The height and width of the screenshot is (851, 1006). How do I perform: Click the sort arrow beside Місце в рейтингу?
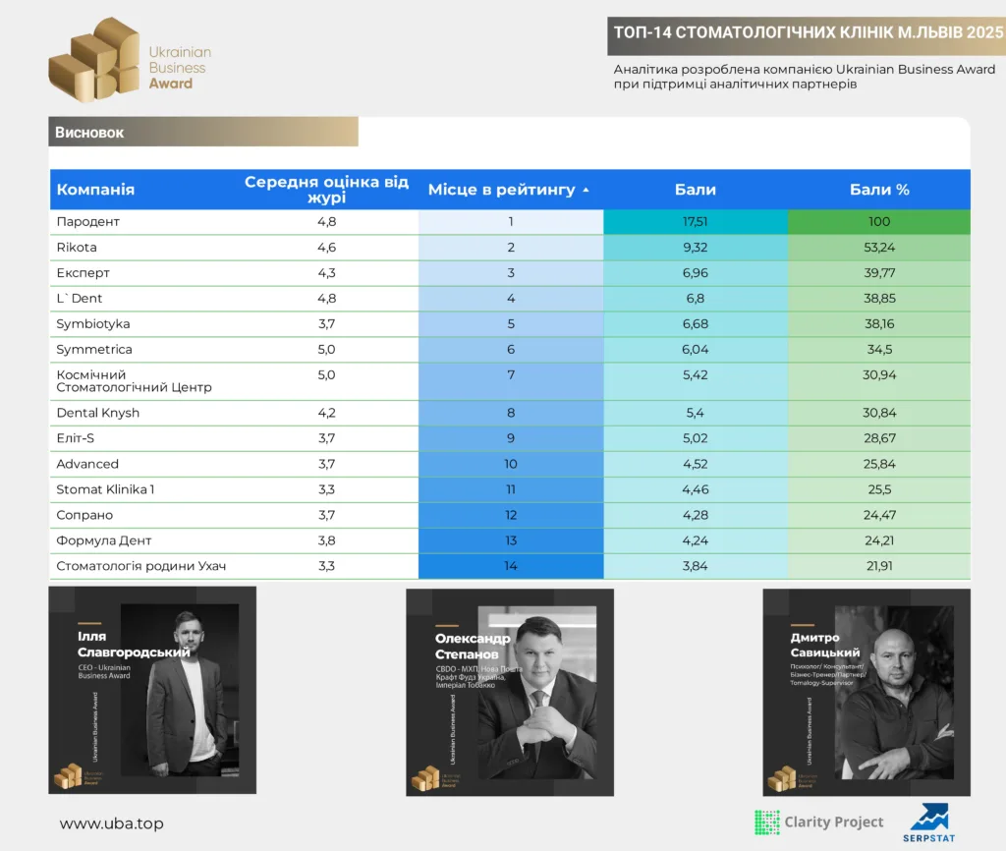(586, 190)
